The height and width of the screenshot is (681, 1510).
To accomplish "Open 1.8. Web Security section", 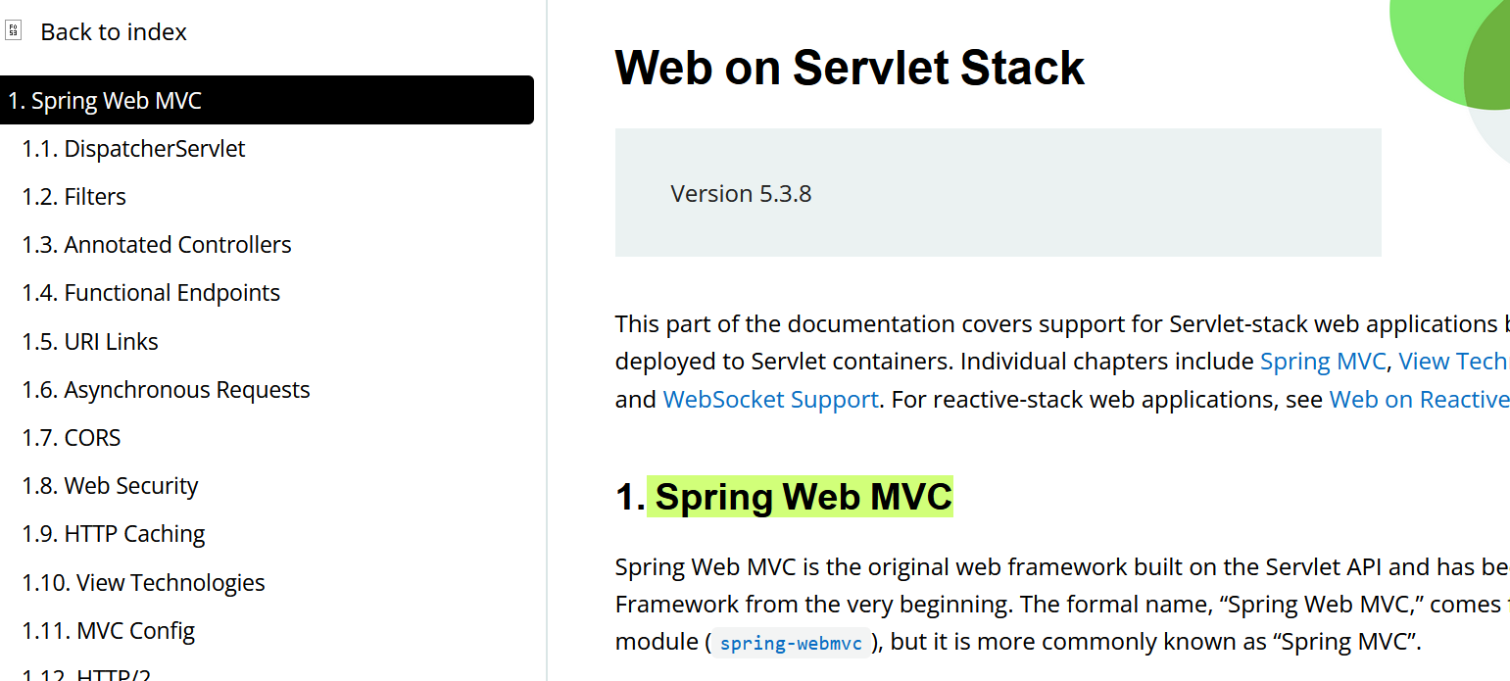I will pos(110,486).
